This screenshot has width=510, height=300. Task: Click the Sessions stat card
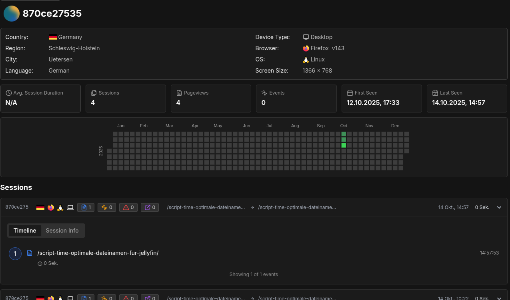coord(126,98)
